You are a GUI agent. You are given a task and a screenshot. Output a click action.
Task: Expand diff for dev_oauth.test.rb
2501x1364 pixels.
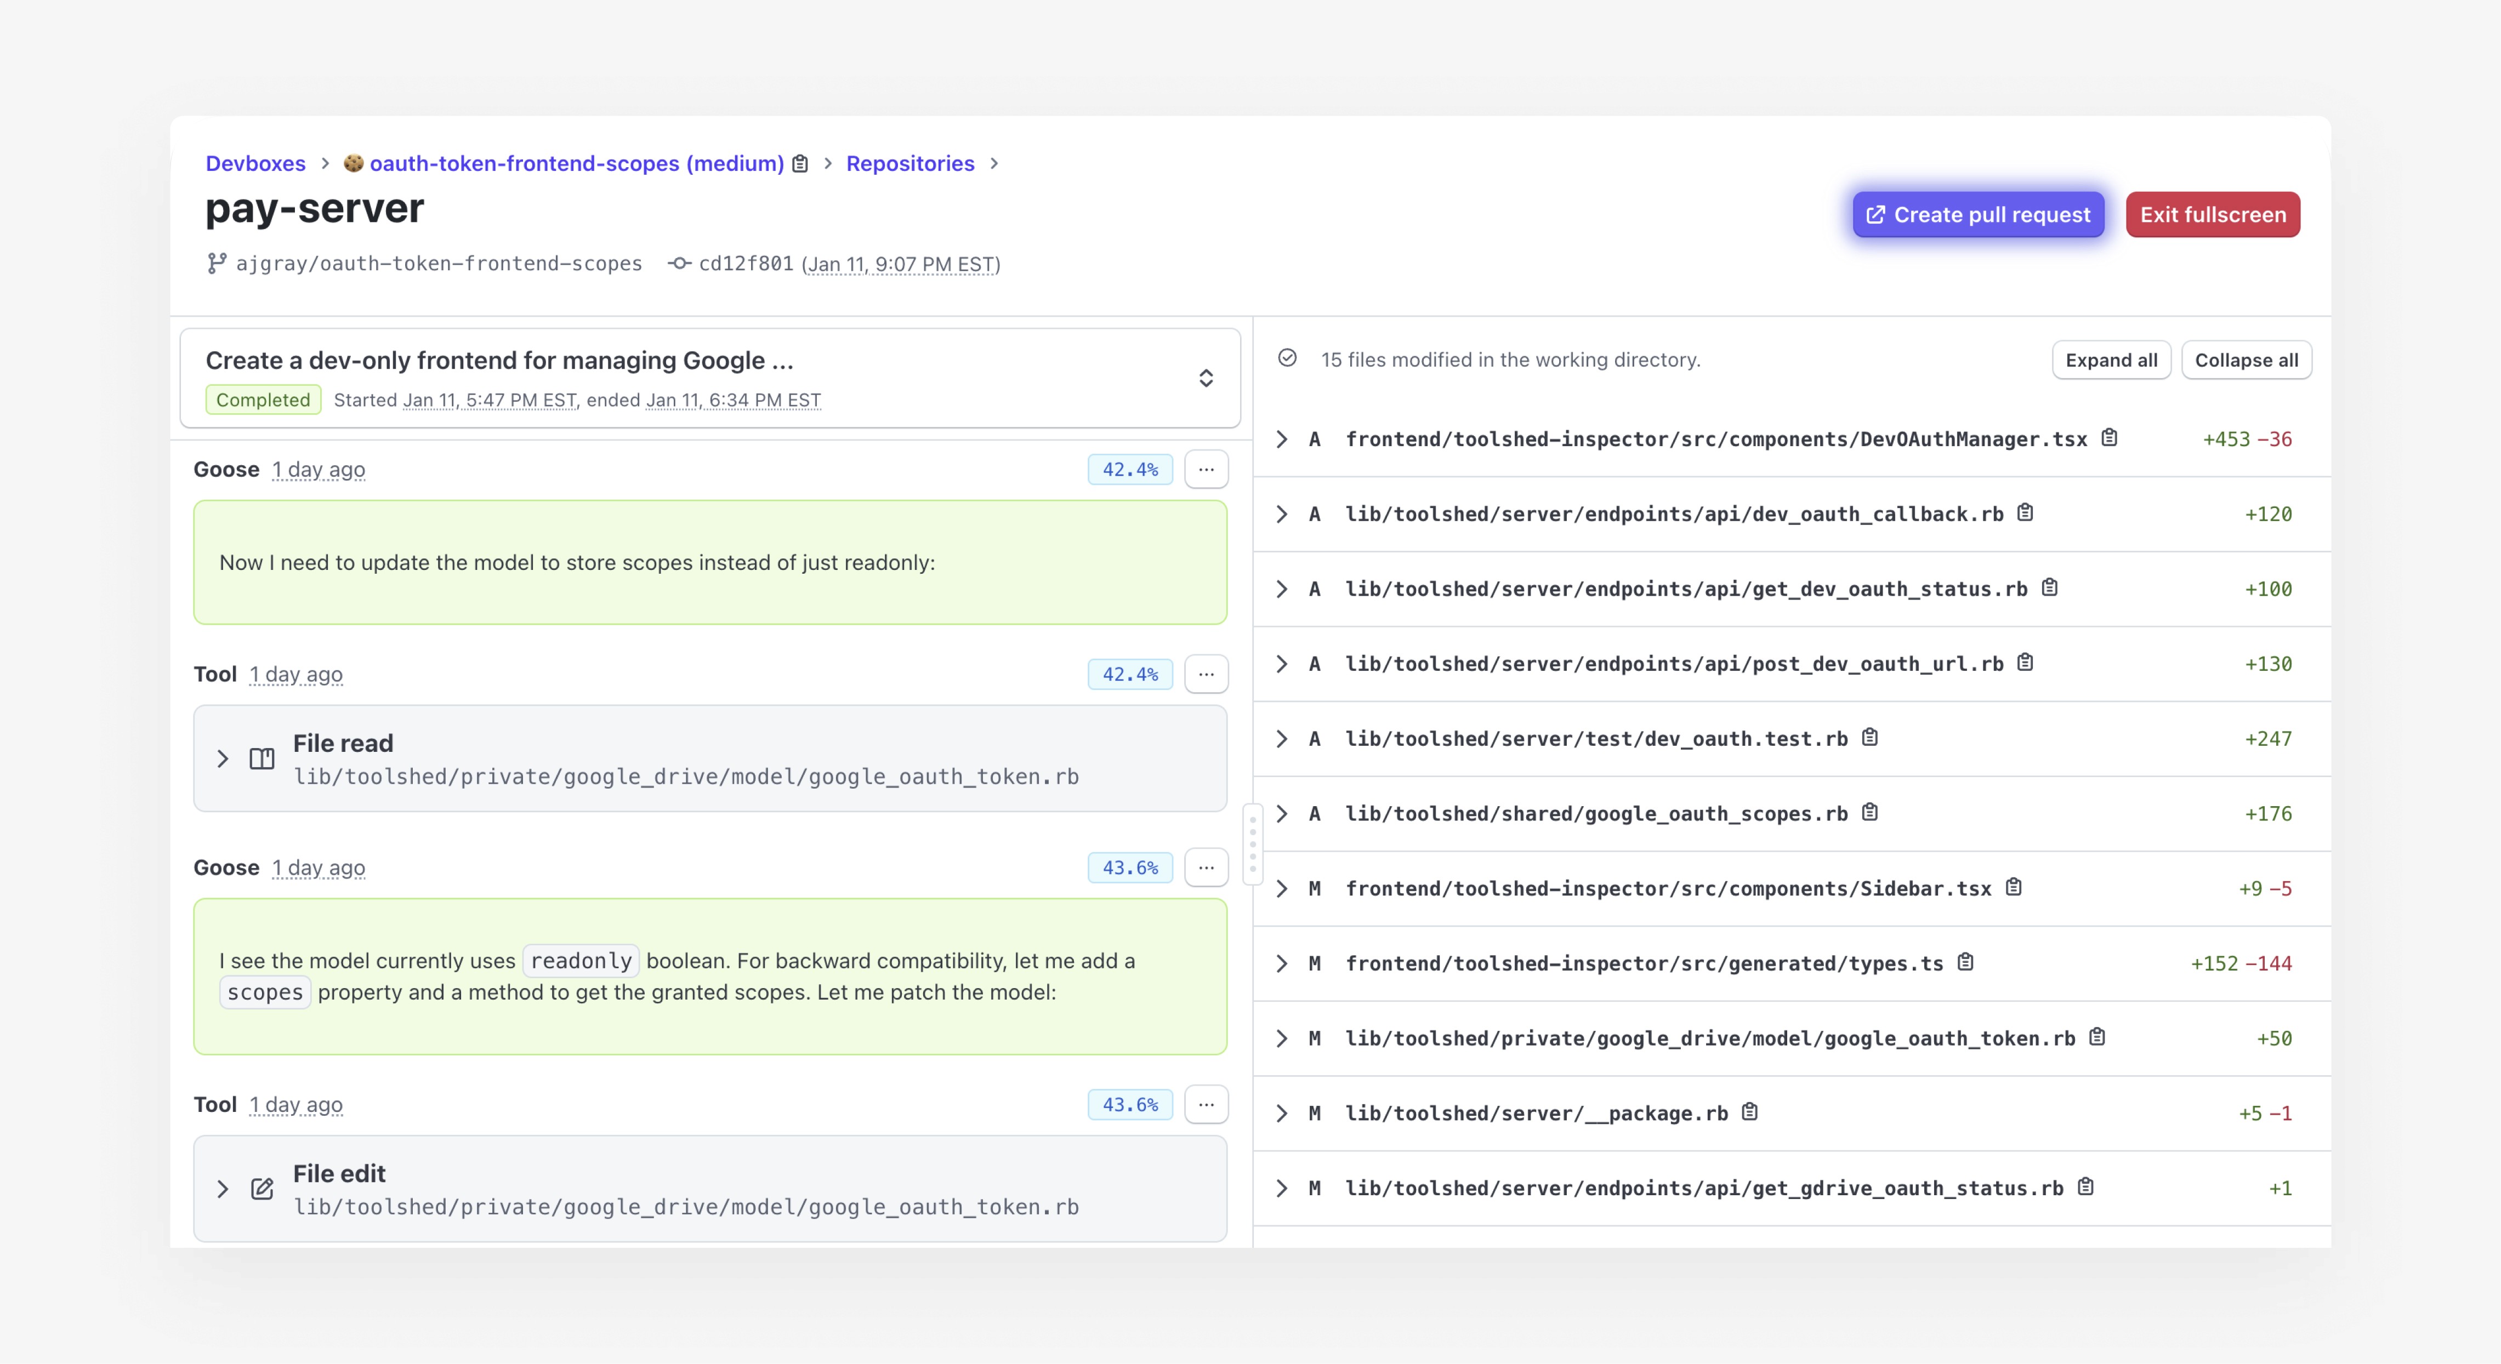tap(1282, 739)
